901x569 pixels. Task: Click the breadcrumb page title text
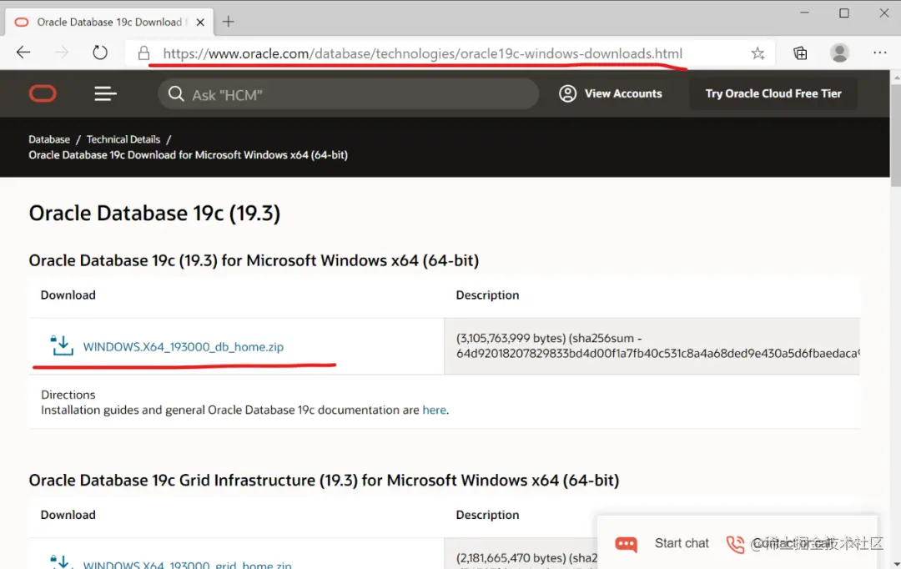188,155
